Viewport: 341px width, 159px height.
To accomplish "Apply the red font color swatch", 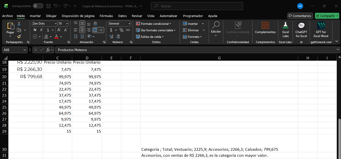I will coord(56,37).
